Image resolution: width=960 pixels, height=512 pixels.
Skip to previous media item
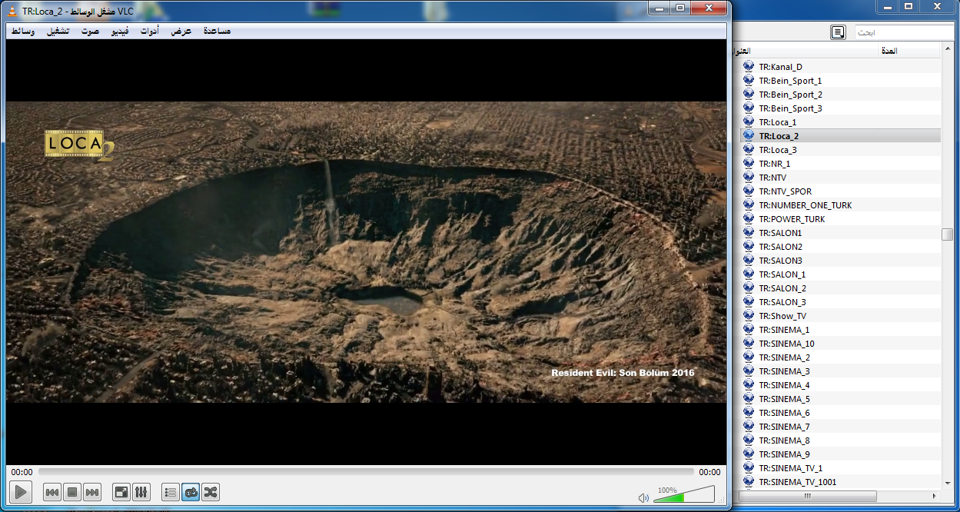52,492
